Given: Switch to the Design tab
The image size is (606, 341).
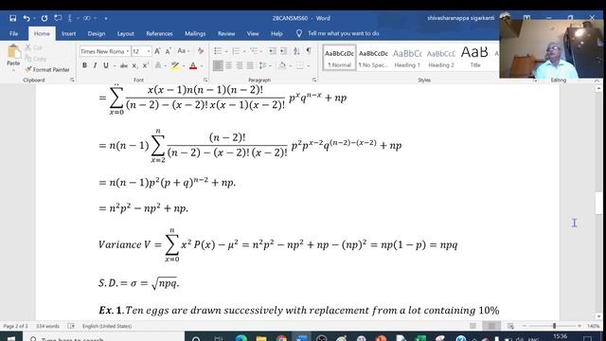Looking at the screenshot, I should pos(97,34).
